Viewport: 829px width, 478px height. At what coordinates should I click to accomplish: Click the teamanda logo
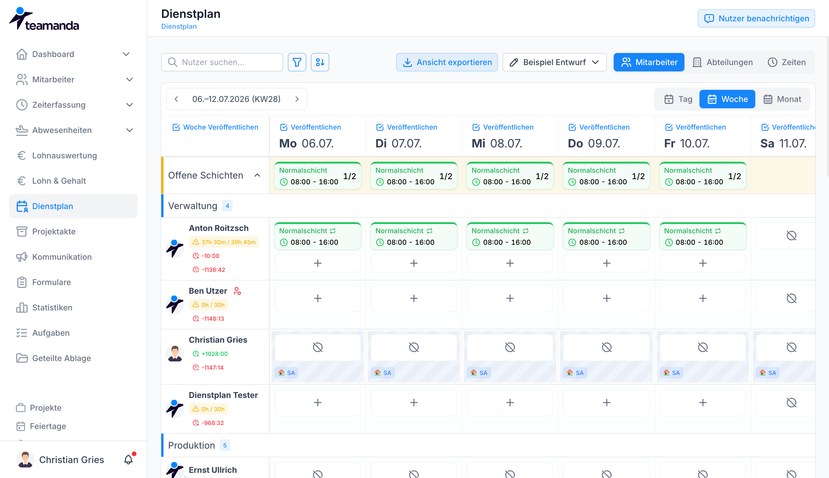(44, 19)
